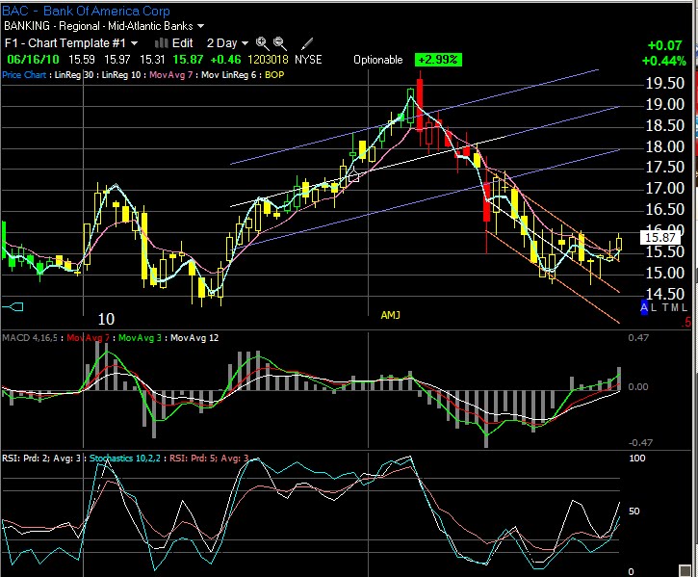Click the open price 15.59
The width and height of the screenshot is (698, 577).
82,60
